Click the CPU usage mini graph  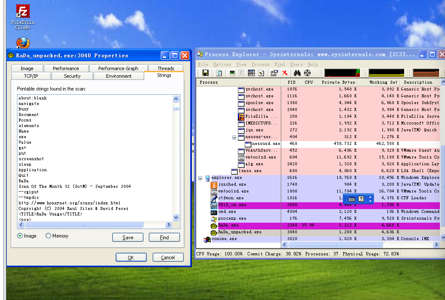[x=342, y=73]
